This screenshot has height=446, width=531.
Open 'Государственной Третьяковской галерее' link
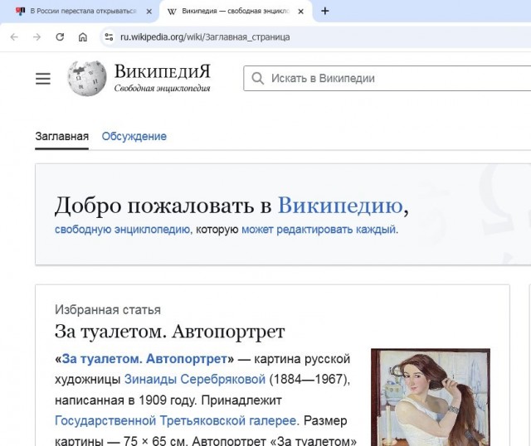coord(176,420)
